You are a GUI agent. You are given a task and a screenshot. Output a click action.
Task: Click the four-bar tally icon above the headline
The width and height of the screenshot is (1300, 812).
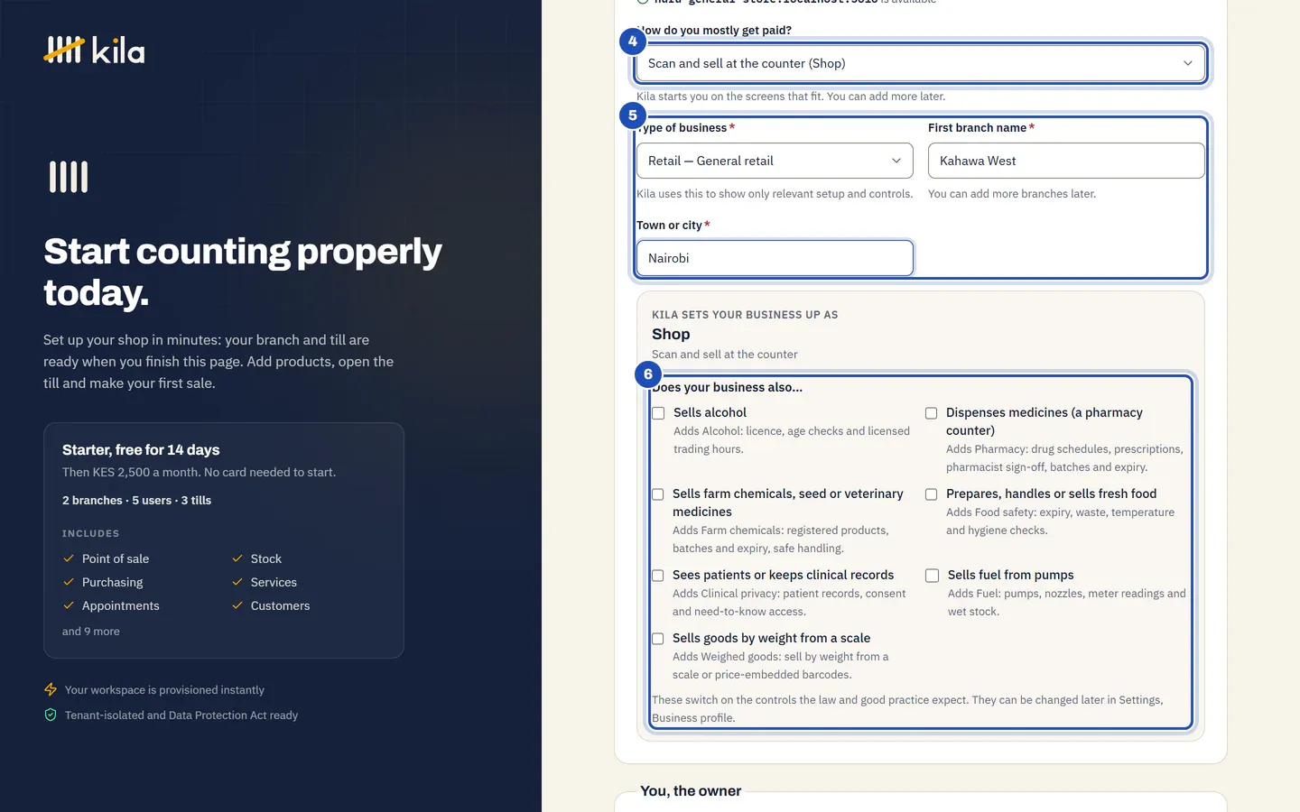point(69,177)
